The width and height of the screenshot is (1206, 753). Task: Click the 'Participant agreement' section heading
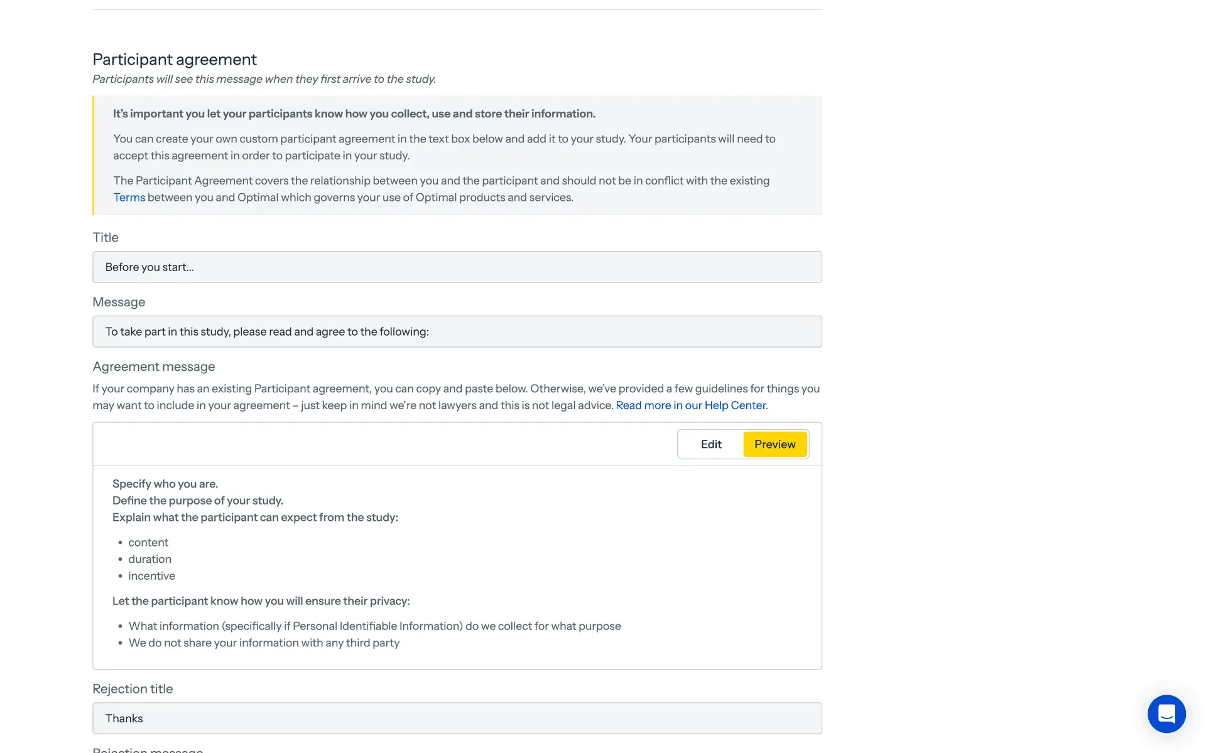coord(175,60)
